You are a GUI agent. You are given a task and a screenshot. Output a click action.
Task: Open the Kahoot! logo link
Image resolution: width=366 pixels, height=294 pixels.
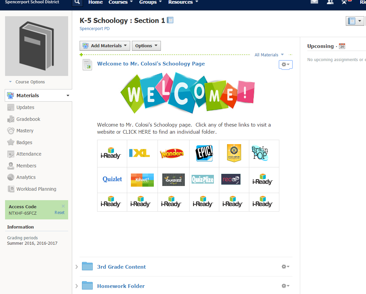[142, 180]
